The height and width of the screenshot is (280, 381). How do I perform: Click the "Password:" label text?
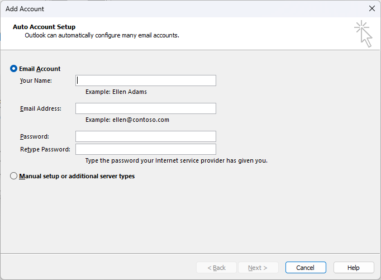[x=35, y=136]
